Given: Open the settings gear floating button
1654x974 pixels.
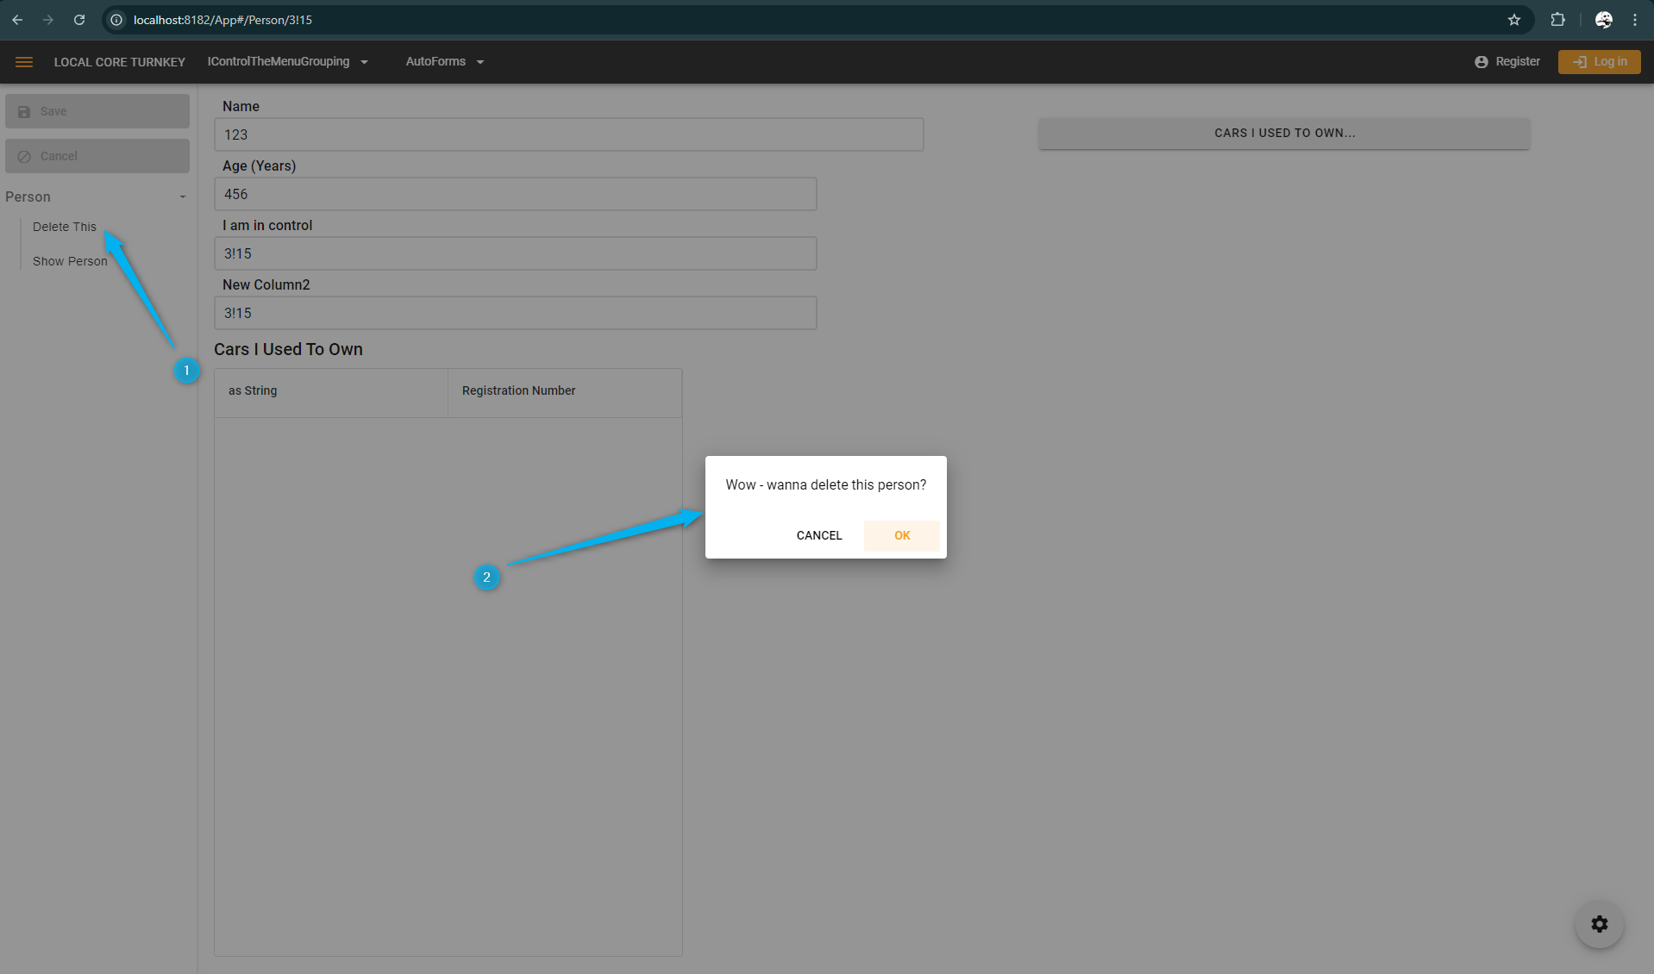Looking at the screenshot, I should pos(1599,924).
